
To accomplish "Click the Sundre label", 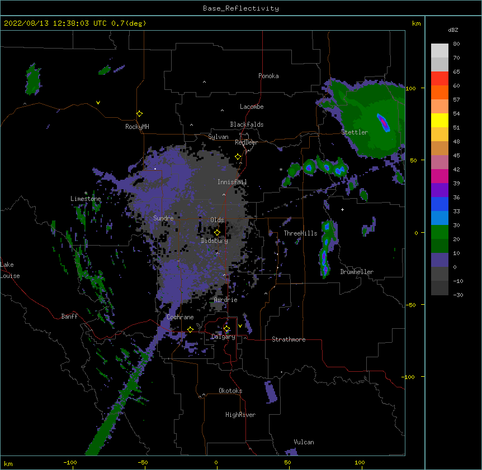I will coord(163,218).
